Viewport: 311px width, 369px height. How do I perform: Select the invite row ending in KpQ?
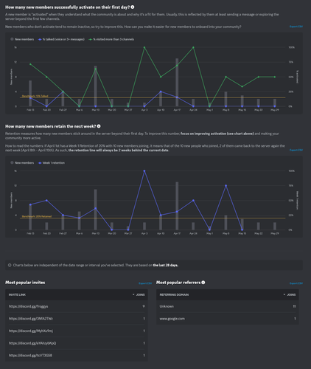tap(77, 343)
